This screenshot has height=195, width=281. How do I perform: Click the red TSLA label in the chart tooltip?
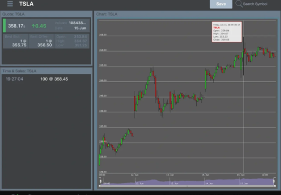click(x=217, y=28)
